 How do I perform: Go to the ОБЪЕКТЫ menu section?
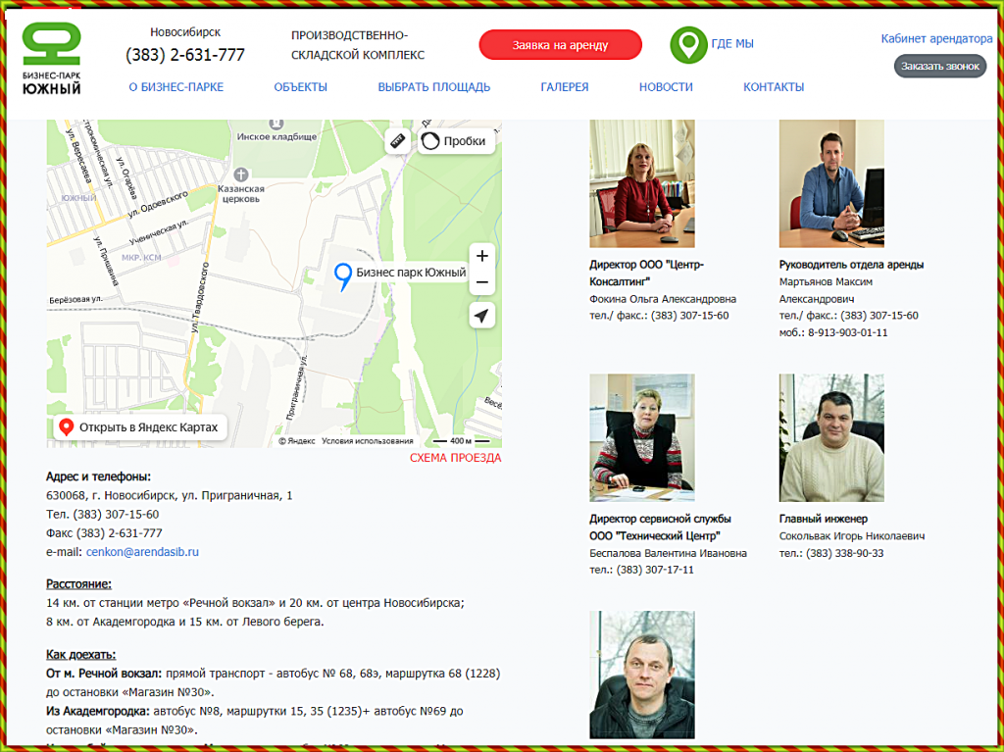[301, 87]
